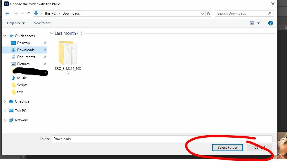Click the Select Folder button

(x=227, y=148)
